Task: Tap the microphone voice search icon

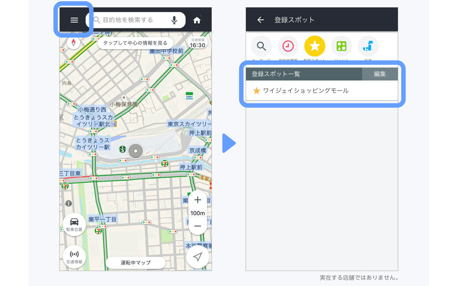Action: [x=174, y=20]
